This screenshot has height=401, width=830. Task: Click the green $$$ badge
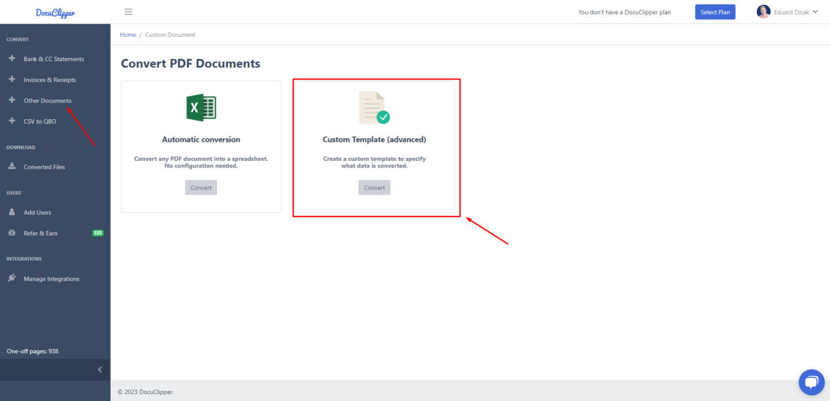coord(98,233)
